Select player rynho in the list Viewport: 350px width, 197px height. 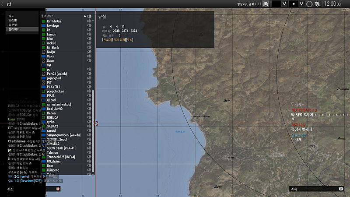51,122
